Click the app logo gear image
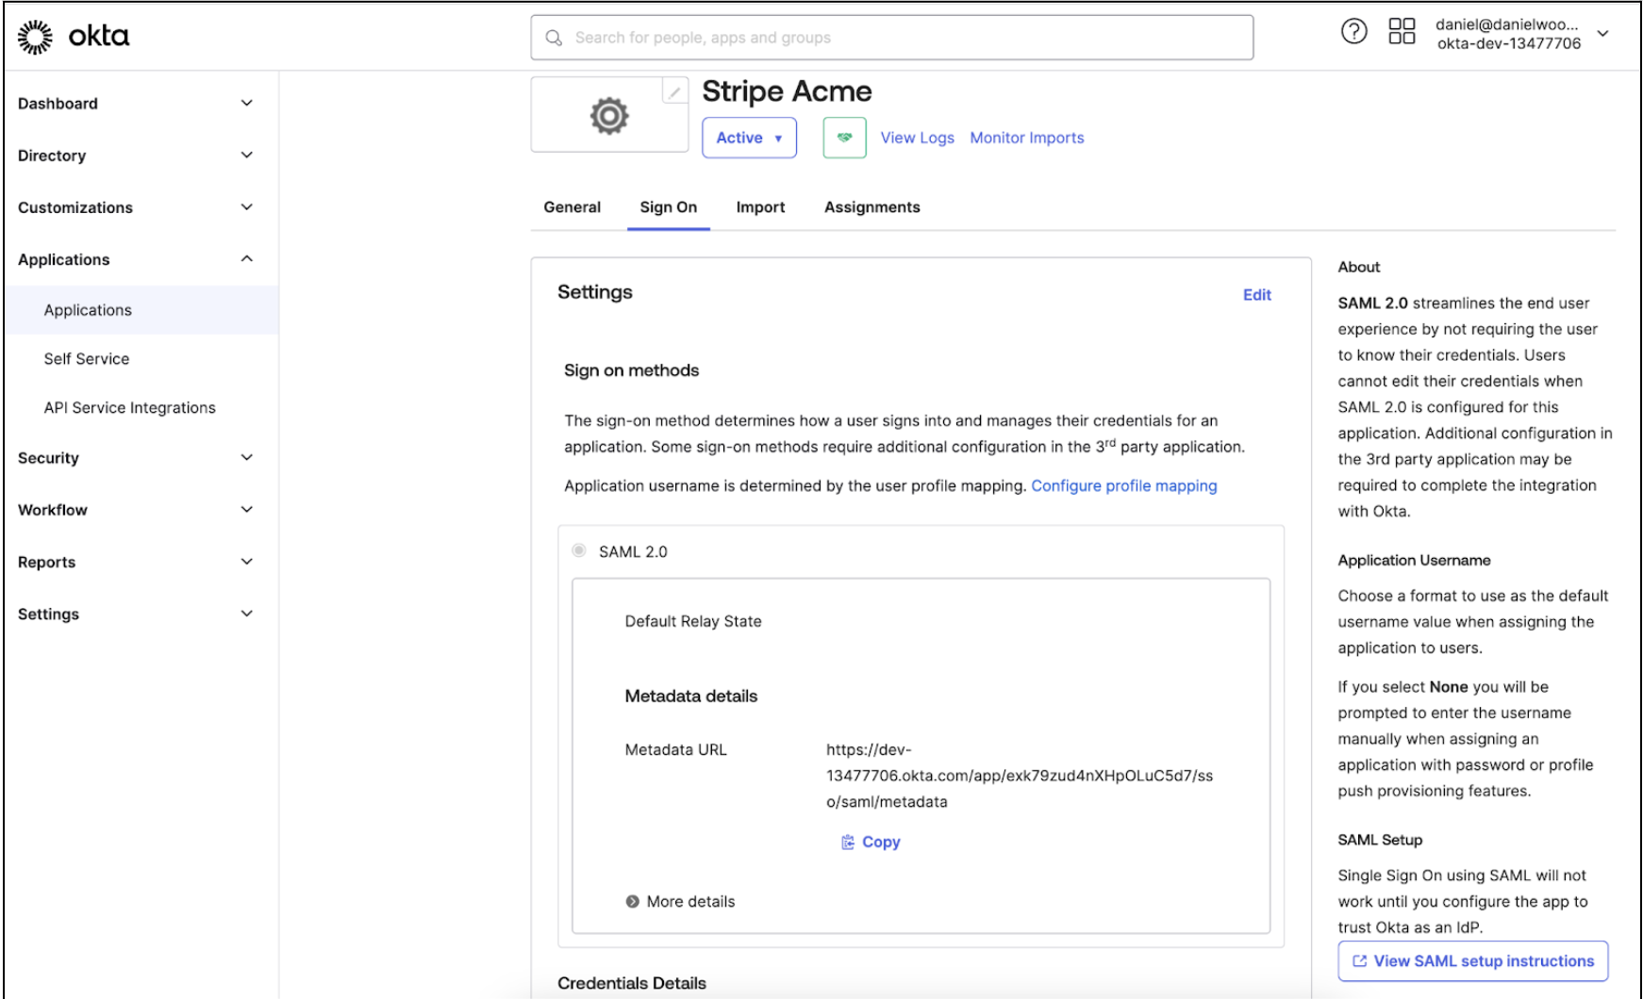Image resolution: width=1643 pixels, height=999 pixels. [609, 116]
